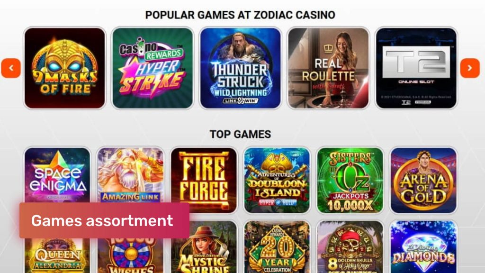Select the 8 Golden Skulls game
This screenshot has width=485, height=273.
(350, 246)
